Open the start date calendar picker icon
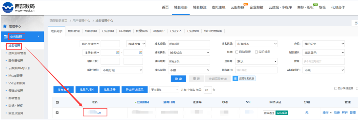The width and height of the screenshot is (359, 120). pyautogui.click(x=118, y=52)
